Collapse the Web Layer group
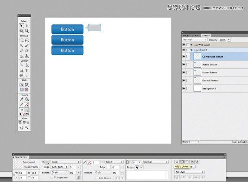 pyautogui.click(x=191, y=45)
